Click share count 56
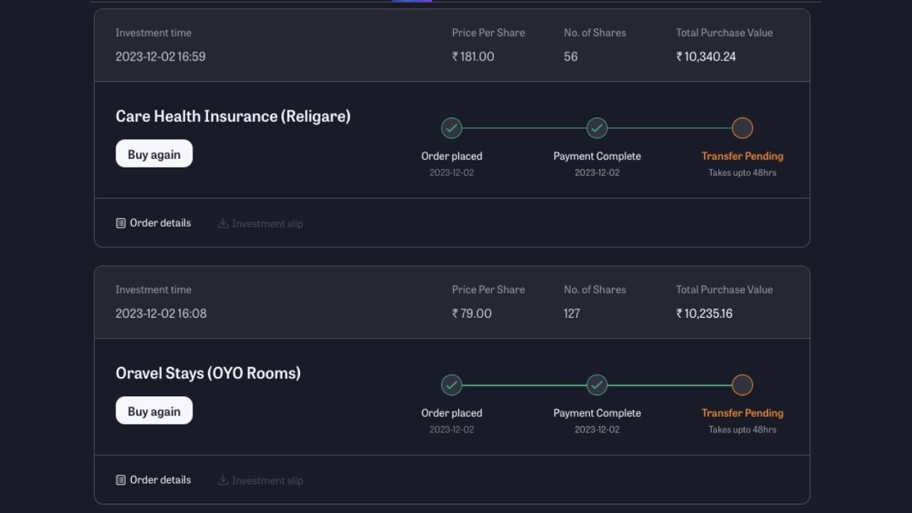 pos(571,56)
